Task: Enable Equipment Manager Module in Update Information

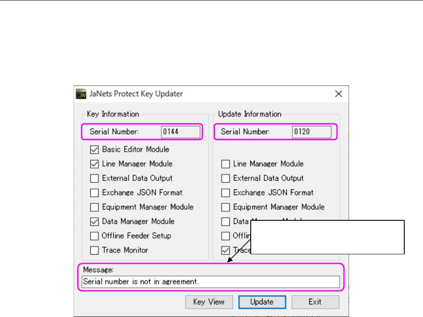Action: point(225,207)
